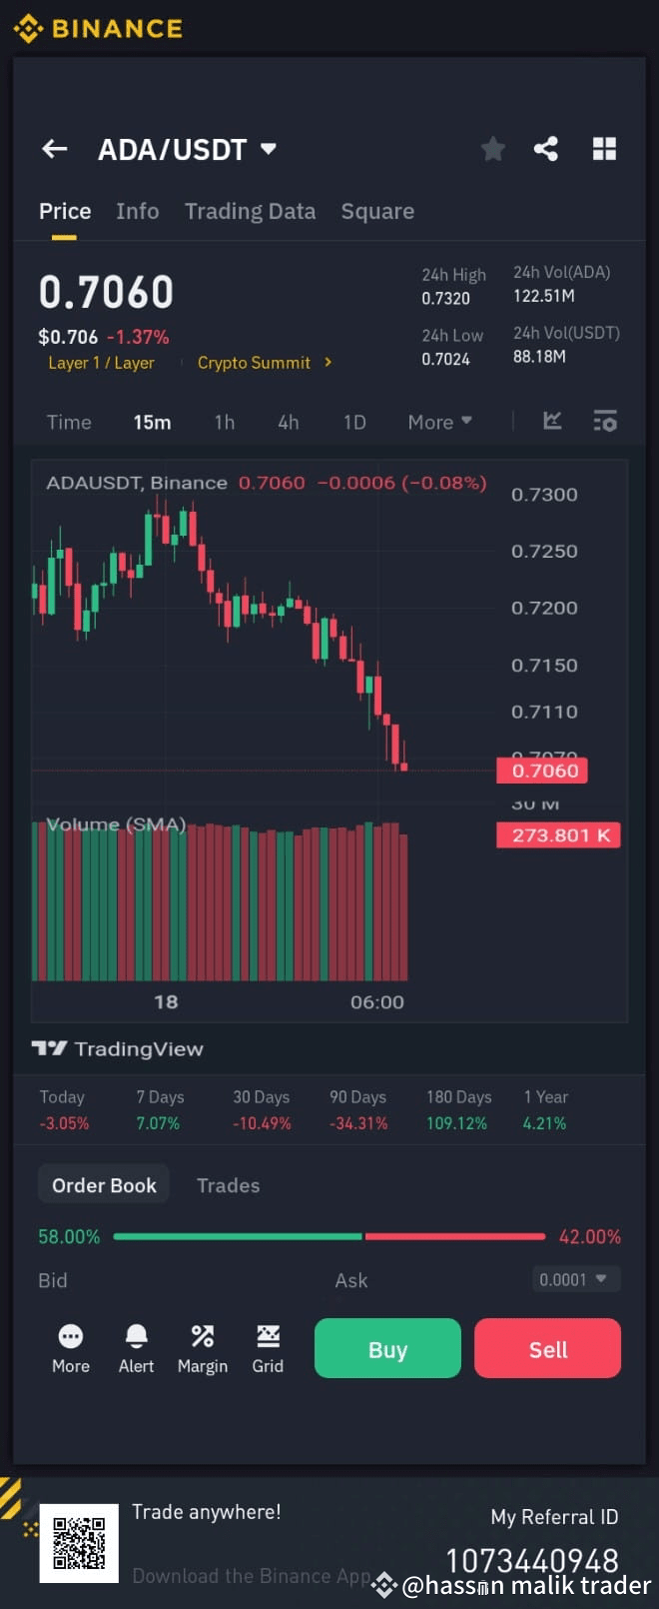Click the bid/ask ratio bar
Image resolution: width=659 pixels, height=1609 pixels.
pyautogui.click(x=329, y=1236)
